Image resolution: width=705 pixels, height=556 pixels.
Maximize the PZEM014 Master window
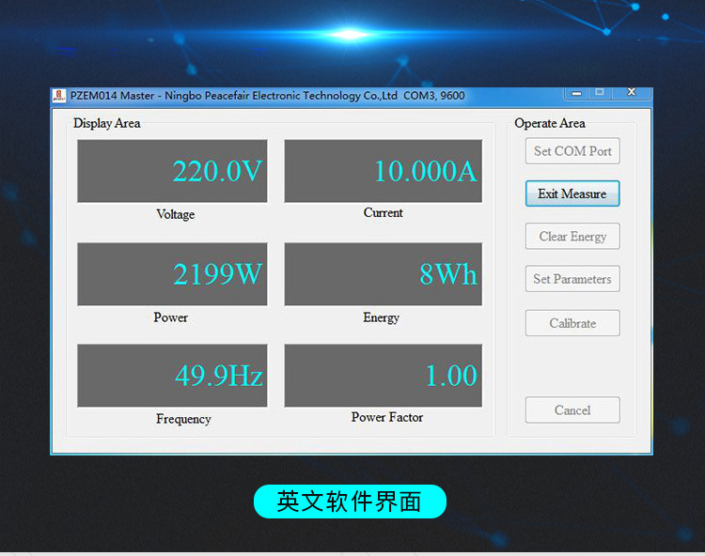click(600, 92)
